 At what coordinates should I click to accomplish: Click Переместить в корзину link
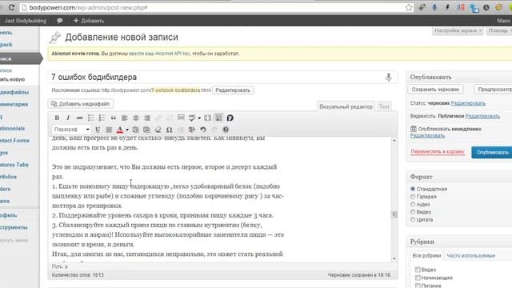[438, 152]
